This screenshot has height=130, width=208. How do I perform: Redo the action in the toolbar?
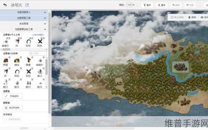point(190,5)
